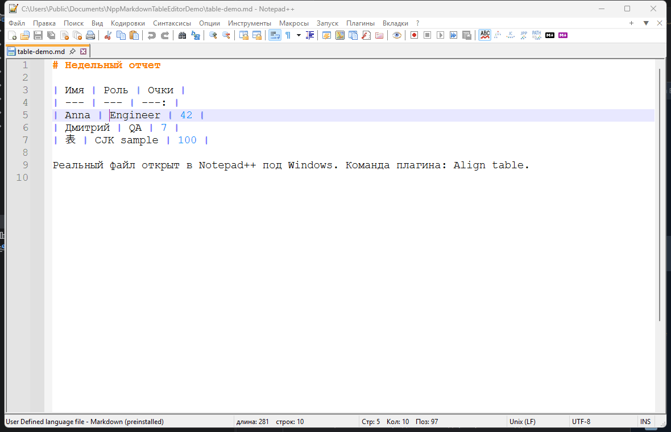671x432 pixels.
Task: Click the JC plugin toolbar icon
Action: (511, 35)
